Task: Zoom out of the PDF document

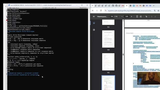Action: pos(122,16)
